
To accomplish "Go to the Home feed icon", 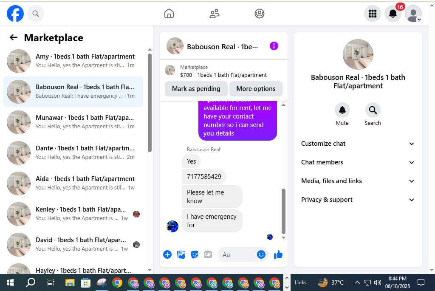I will tap(169, 14).
